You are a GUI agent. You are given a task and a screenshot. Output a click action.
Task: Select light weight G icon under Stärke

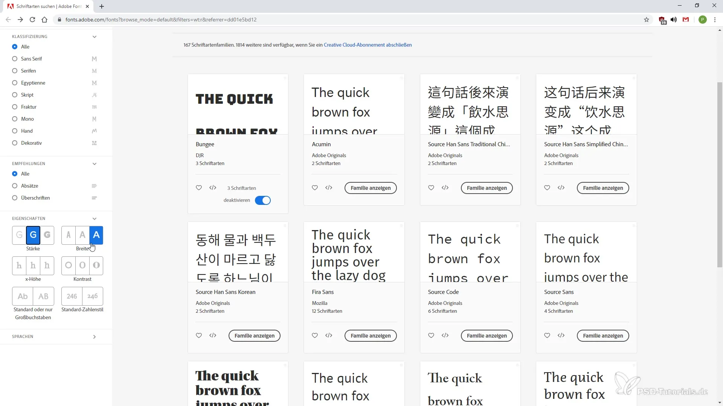tap(19, 235)
